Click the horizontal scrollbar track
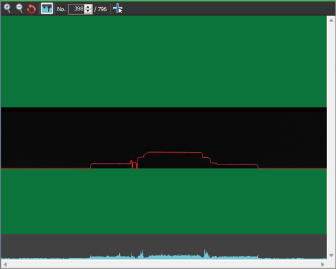336x269 pixels. tap(164, 264)
